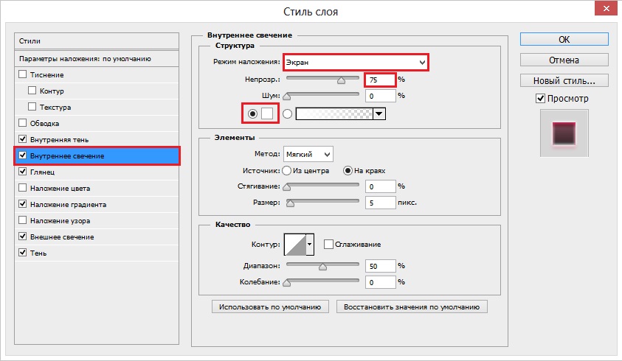Viewport: 622px width, 361px height.
Task: Click the Отмена button
Action: click(564, 60)
